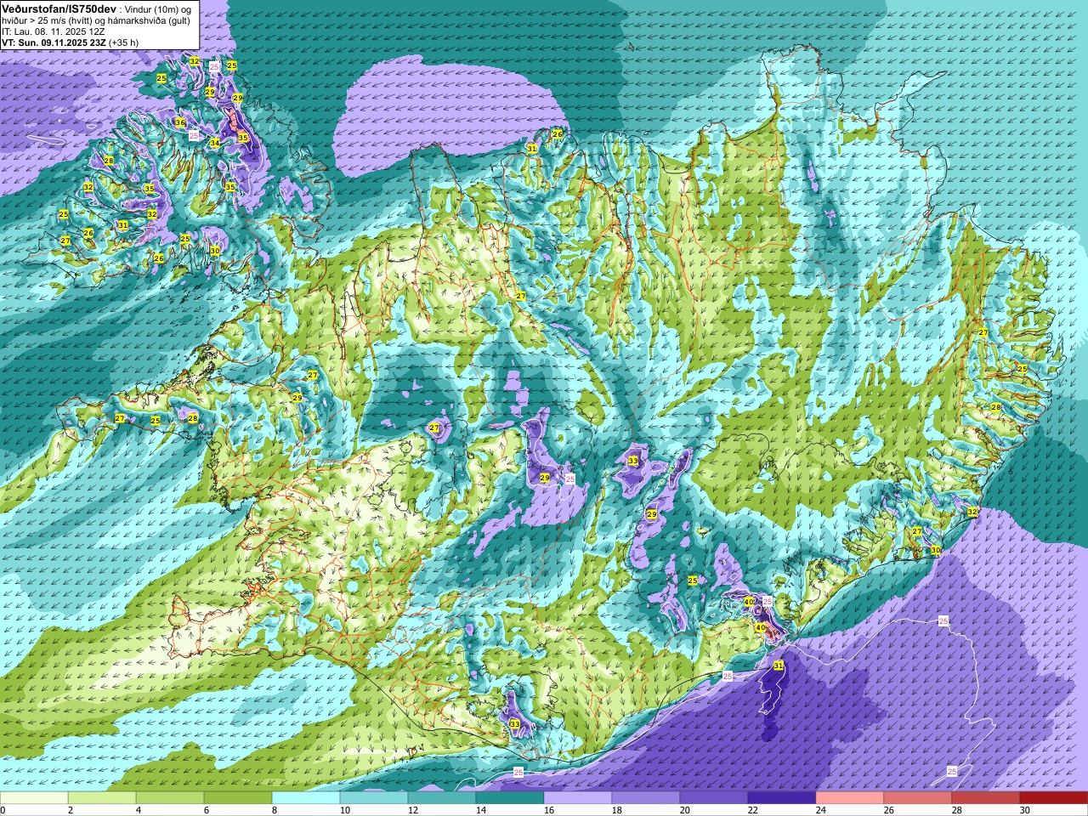Click legend tick number 20
The image size is (1088, 816).
(x=684, y=810)
